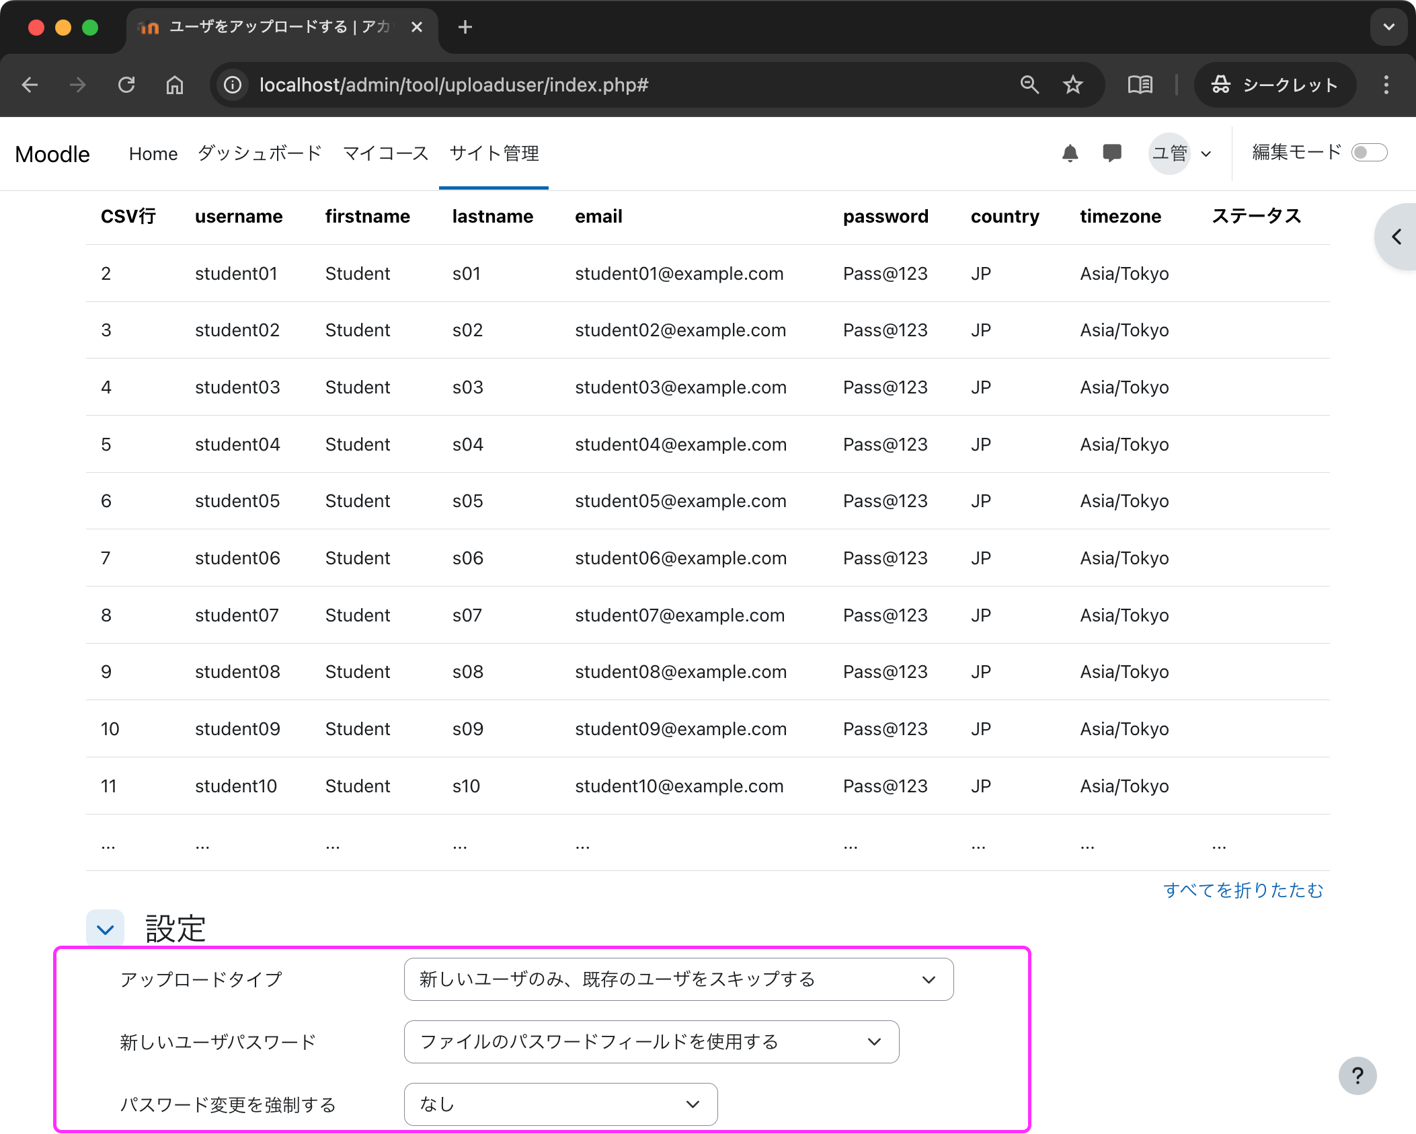Open the user menu avatar ユ管

1170,153
